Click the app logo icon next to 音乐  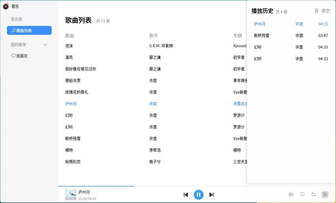[5, 6]
